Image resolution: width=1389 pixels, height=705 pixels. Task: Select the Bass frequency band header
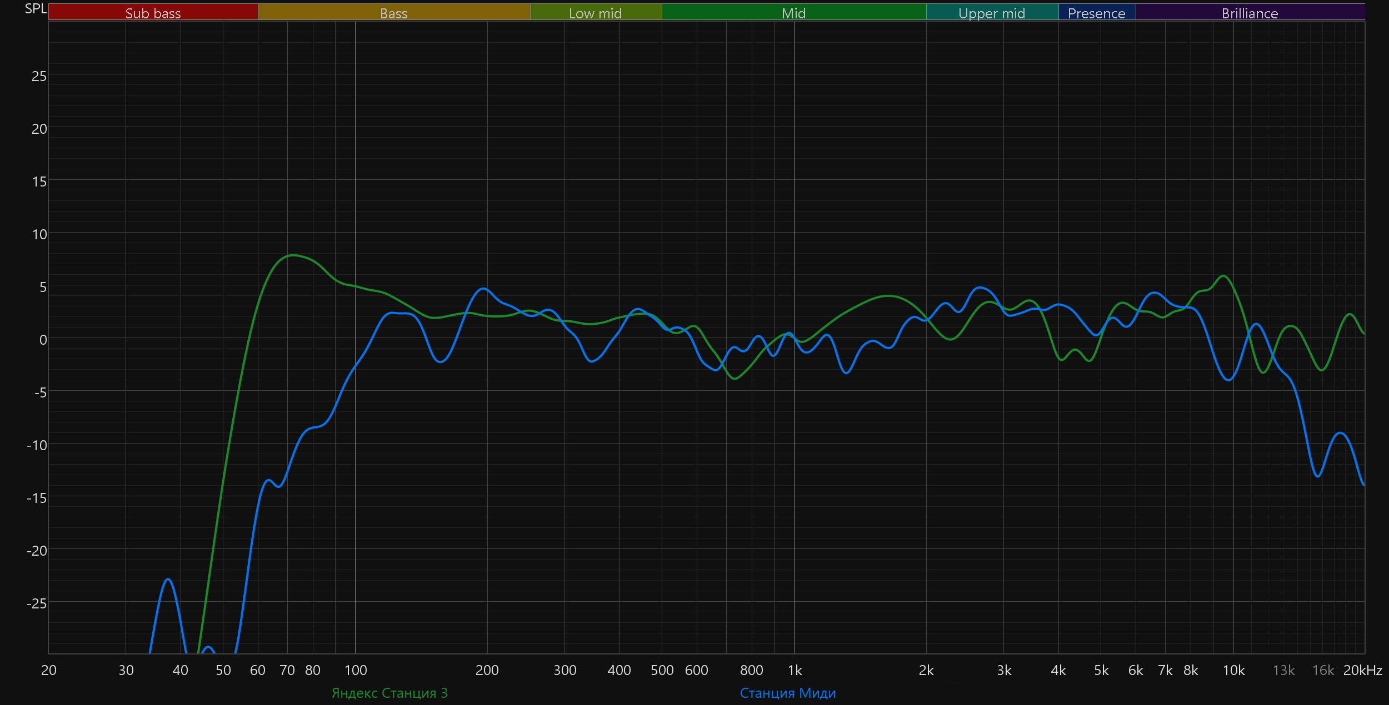[393, 13]
